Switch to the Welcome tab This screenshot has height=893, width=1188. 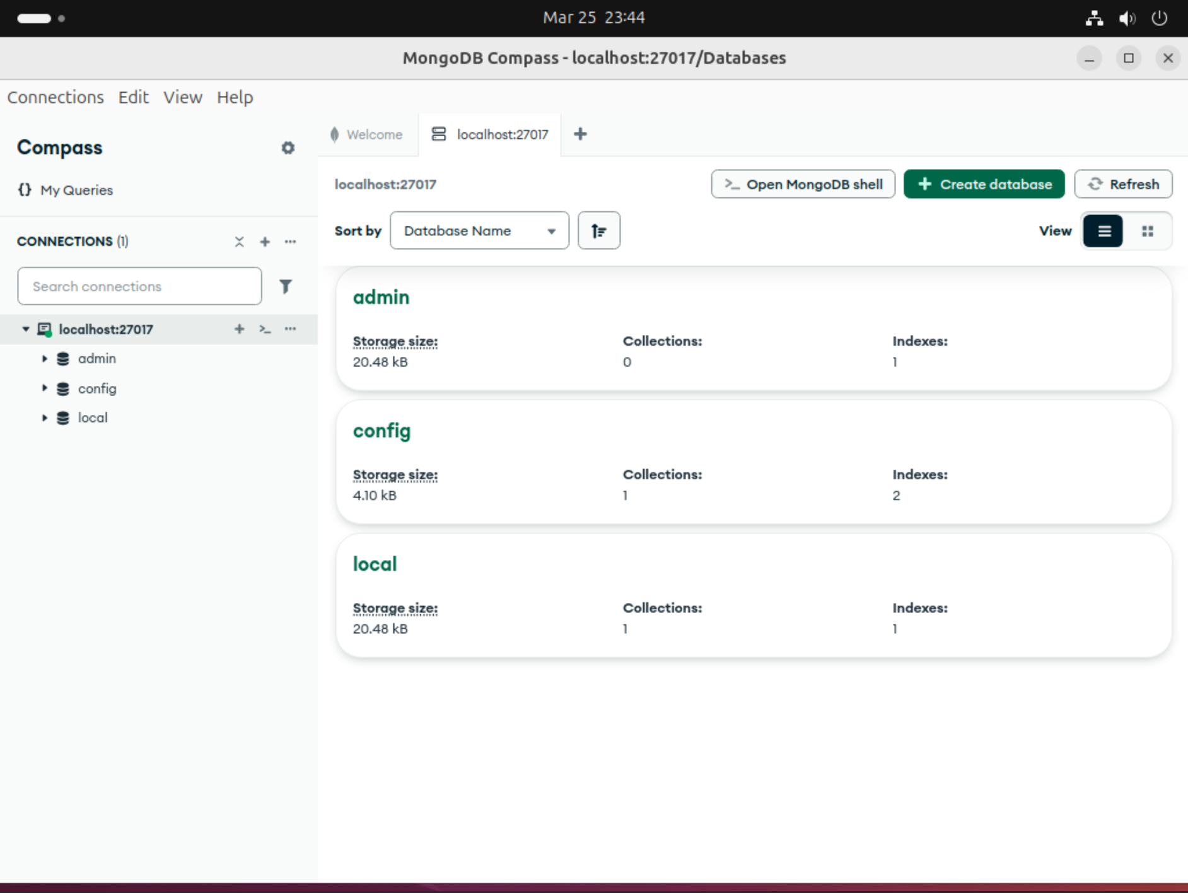(366, 134)
